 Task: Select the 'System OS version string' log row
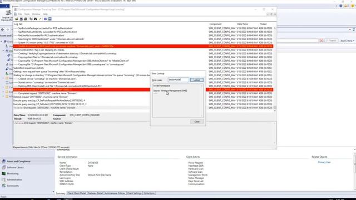pyautogui.click(x=143, y=43)
